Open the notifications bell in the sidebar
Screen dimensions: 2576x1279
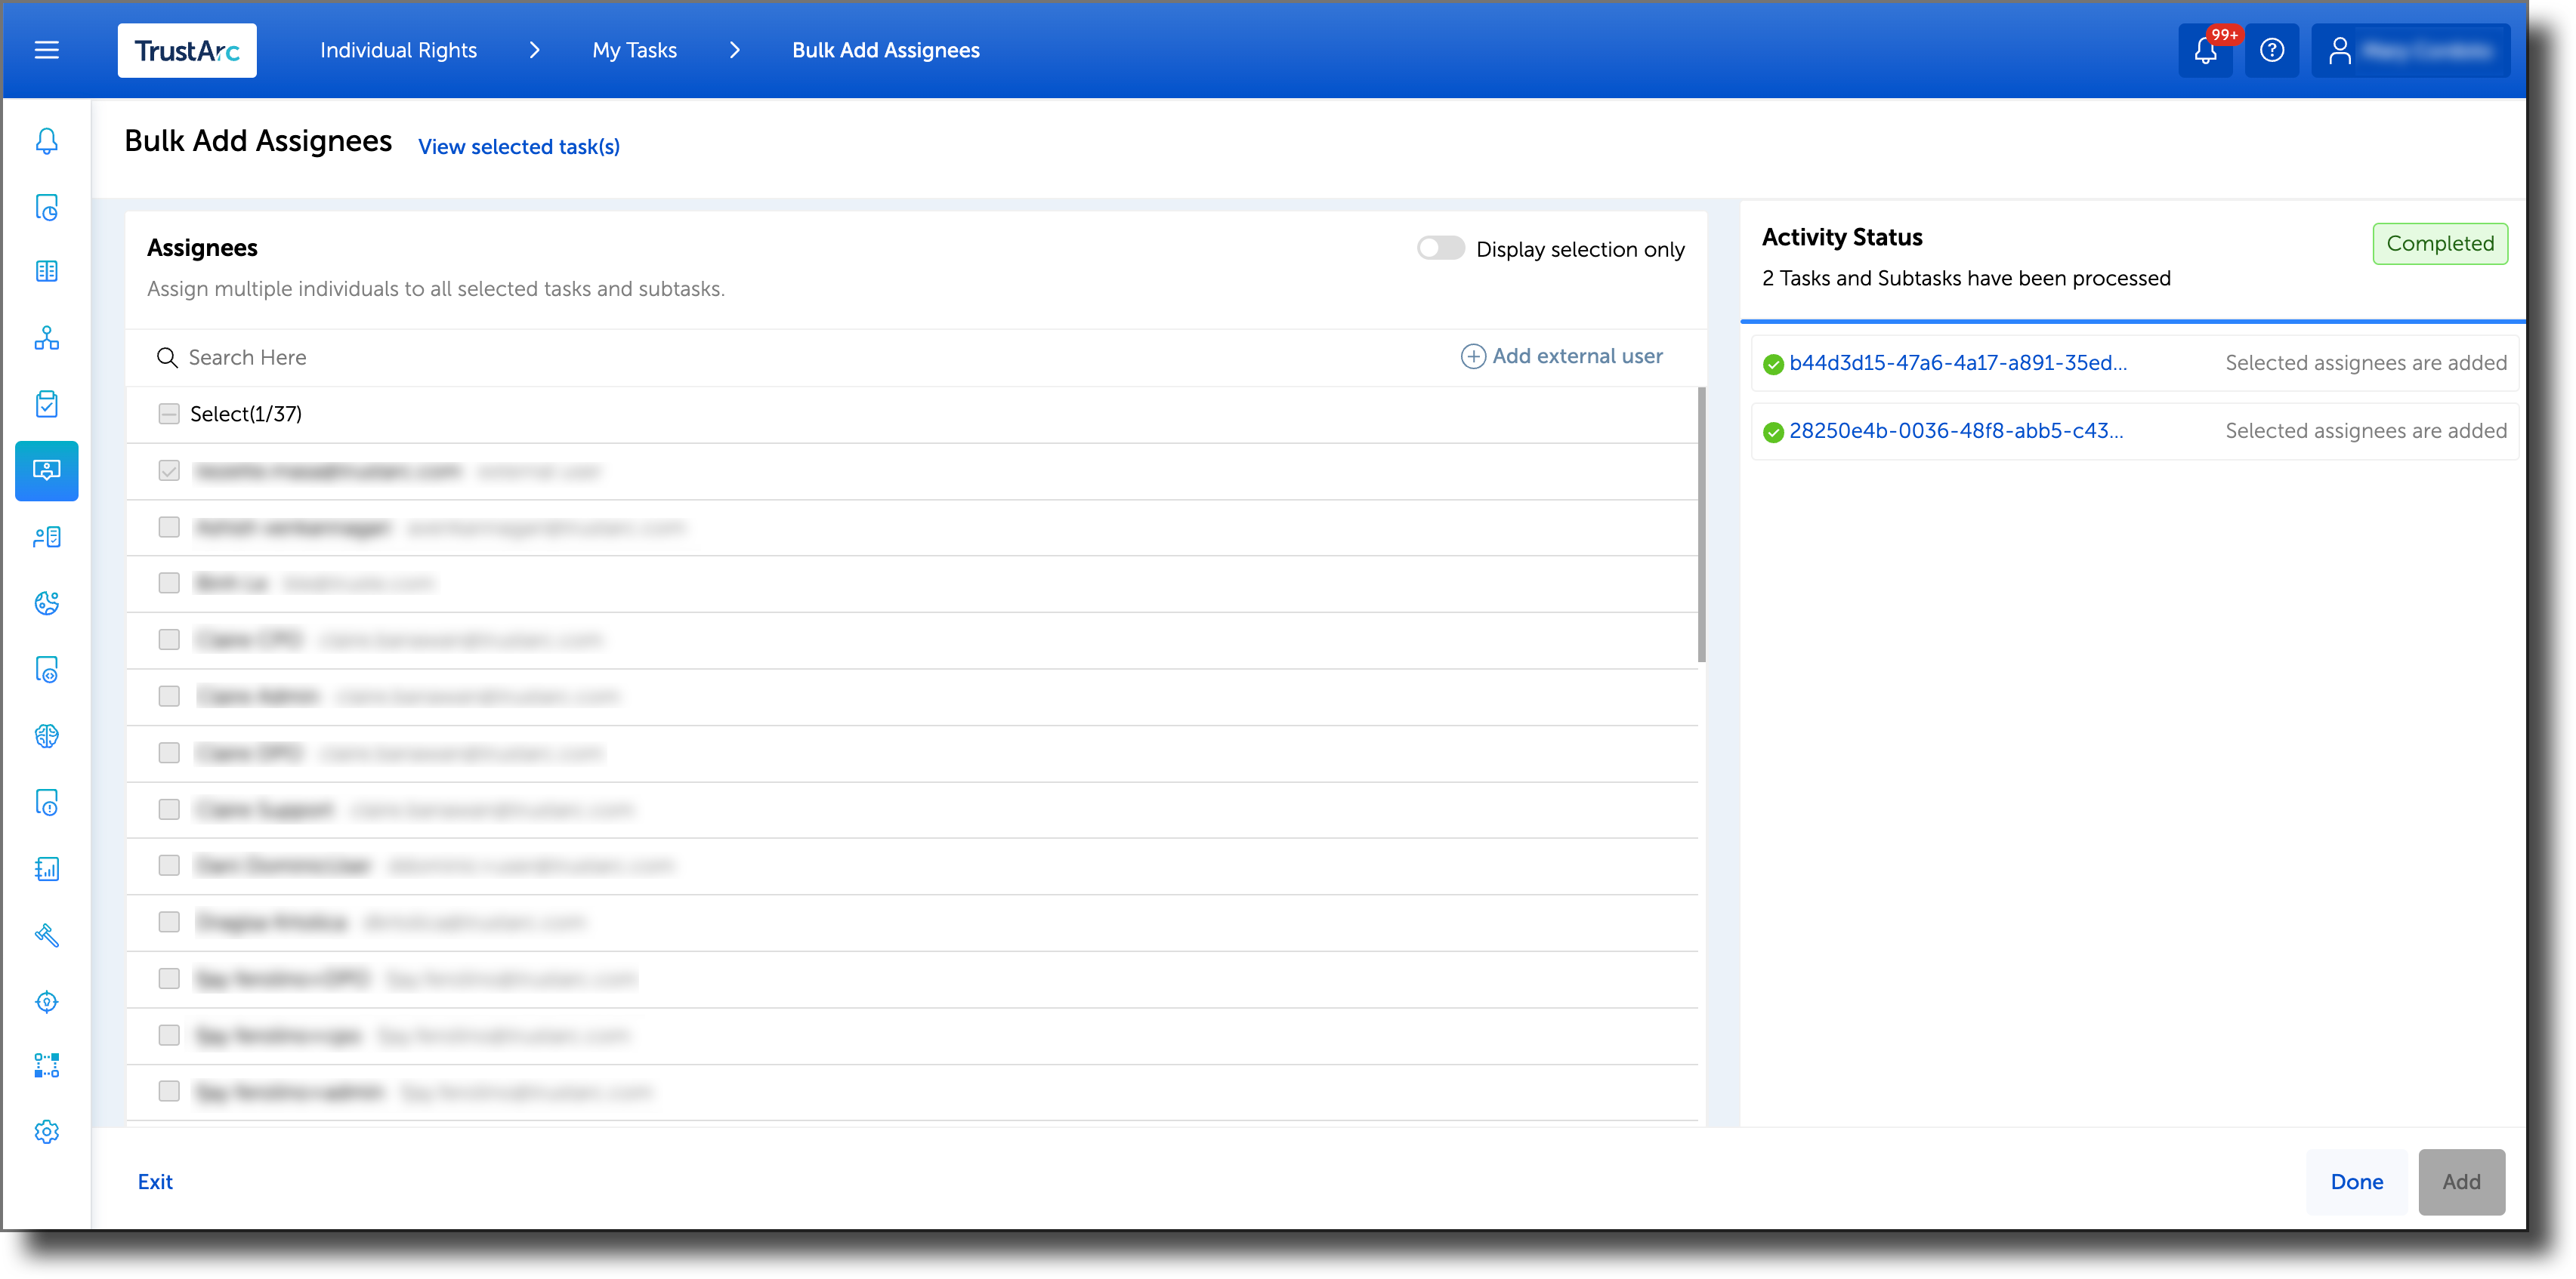(46, 141)
